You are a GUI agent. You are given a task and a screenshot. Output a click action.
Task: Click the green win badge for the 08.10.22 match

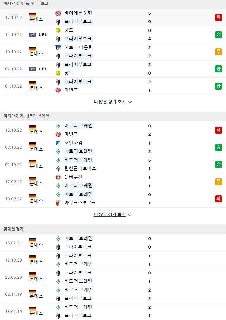pos(218,147)
